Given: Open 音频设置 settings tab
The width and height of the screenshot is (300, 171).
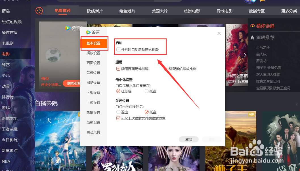Looking at the screenshot, I should 93,73.
